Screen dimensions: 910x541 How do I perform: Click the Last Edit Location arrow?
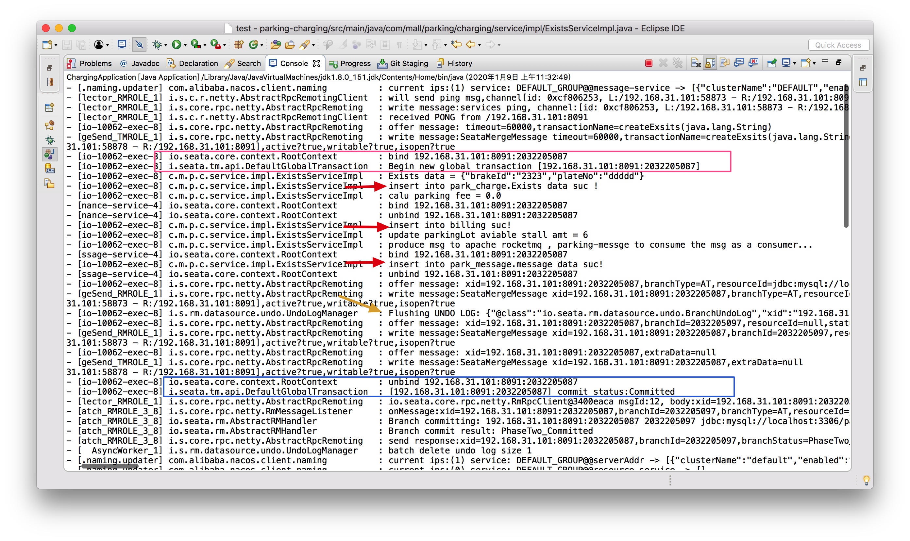(x=456, y=45)
